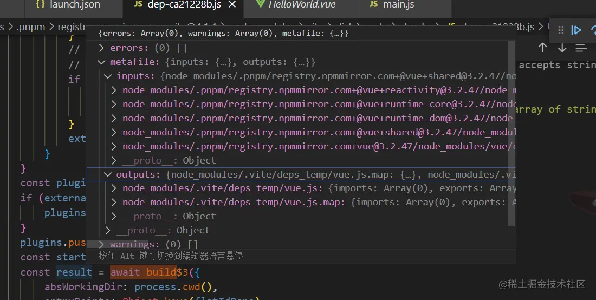Screen dimensions: 596x300
Task: Expand the com+vue@3.2.47 entry
Action: pyautogui.click(x=114, y=146)
